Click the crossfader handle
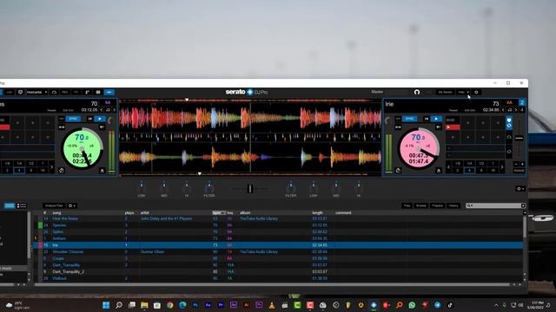 coord(250,189)
